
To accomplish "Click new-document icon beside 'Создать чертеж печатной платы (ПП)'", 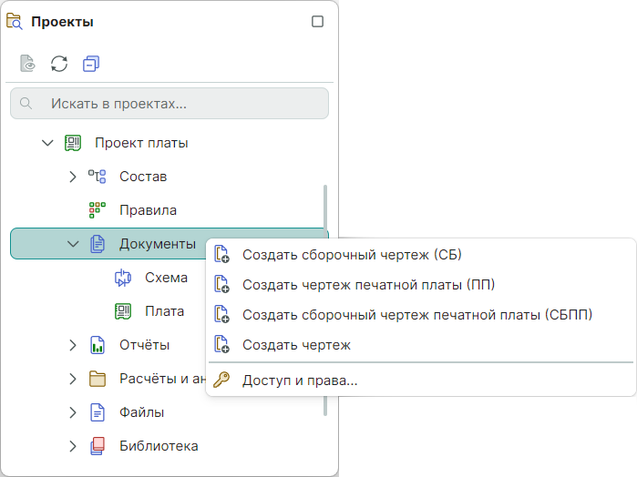I will (x=221, y=284).
